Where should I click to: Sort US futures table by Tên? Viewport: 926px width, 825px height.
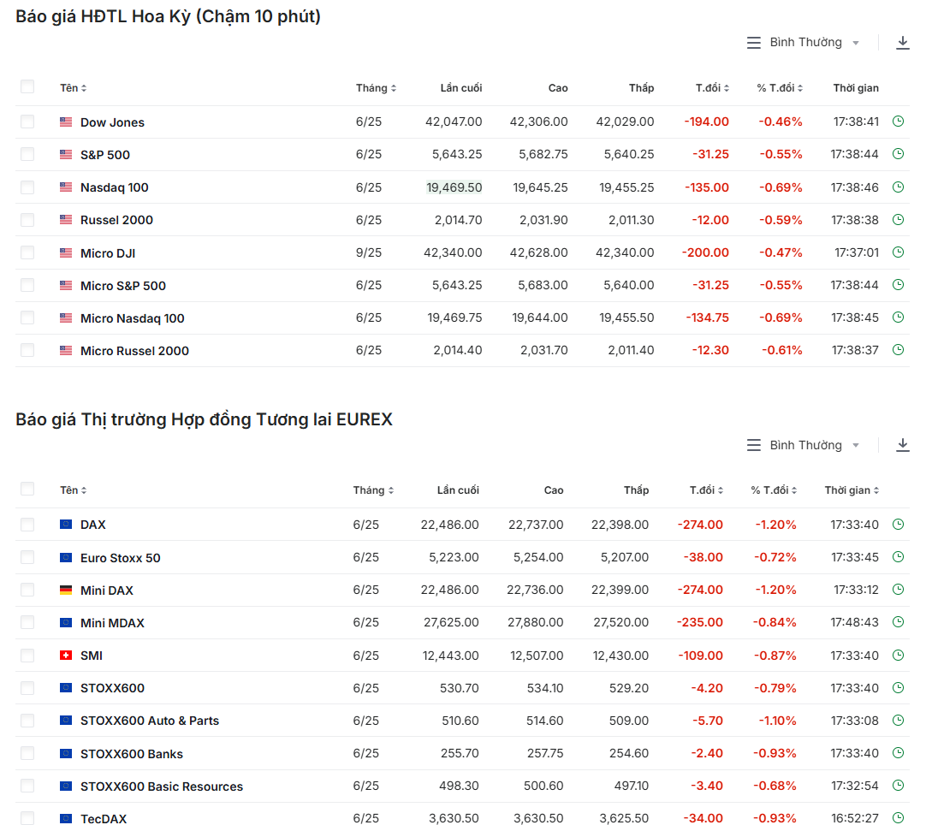[x=74, y=88]
